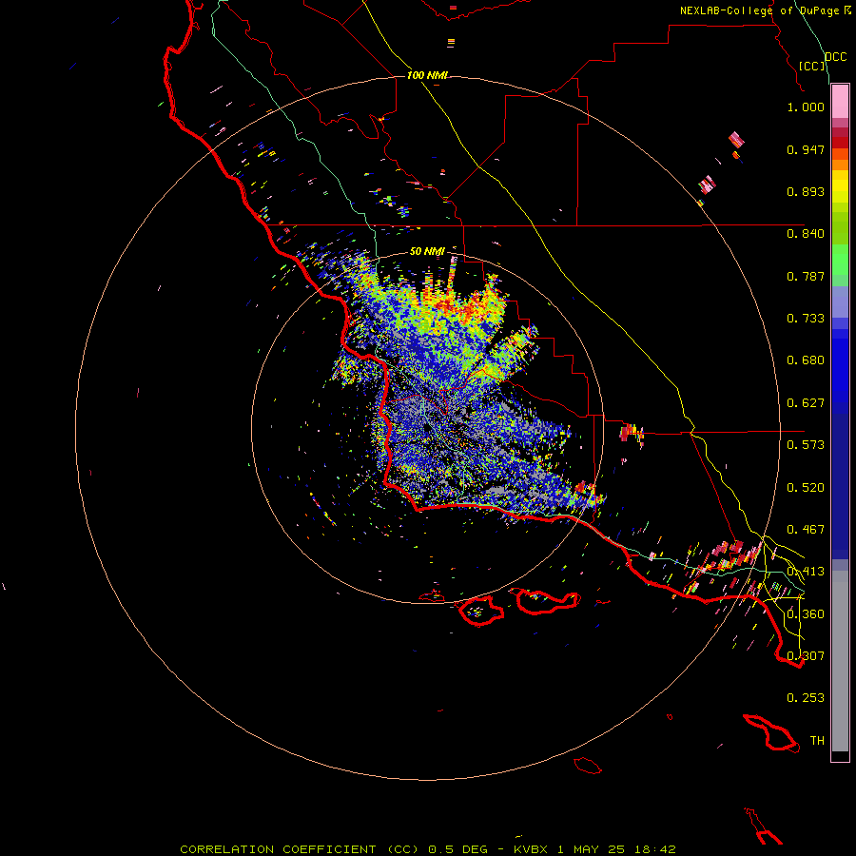
Task: Select the 0.467 scale value
Action: (x=806, y=530)
